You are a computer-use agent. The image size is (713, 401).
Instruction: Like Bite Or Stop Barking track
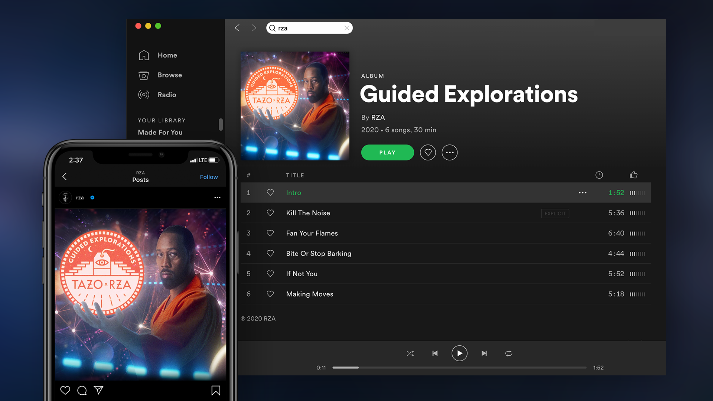click(270, 253)
